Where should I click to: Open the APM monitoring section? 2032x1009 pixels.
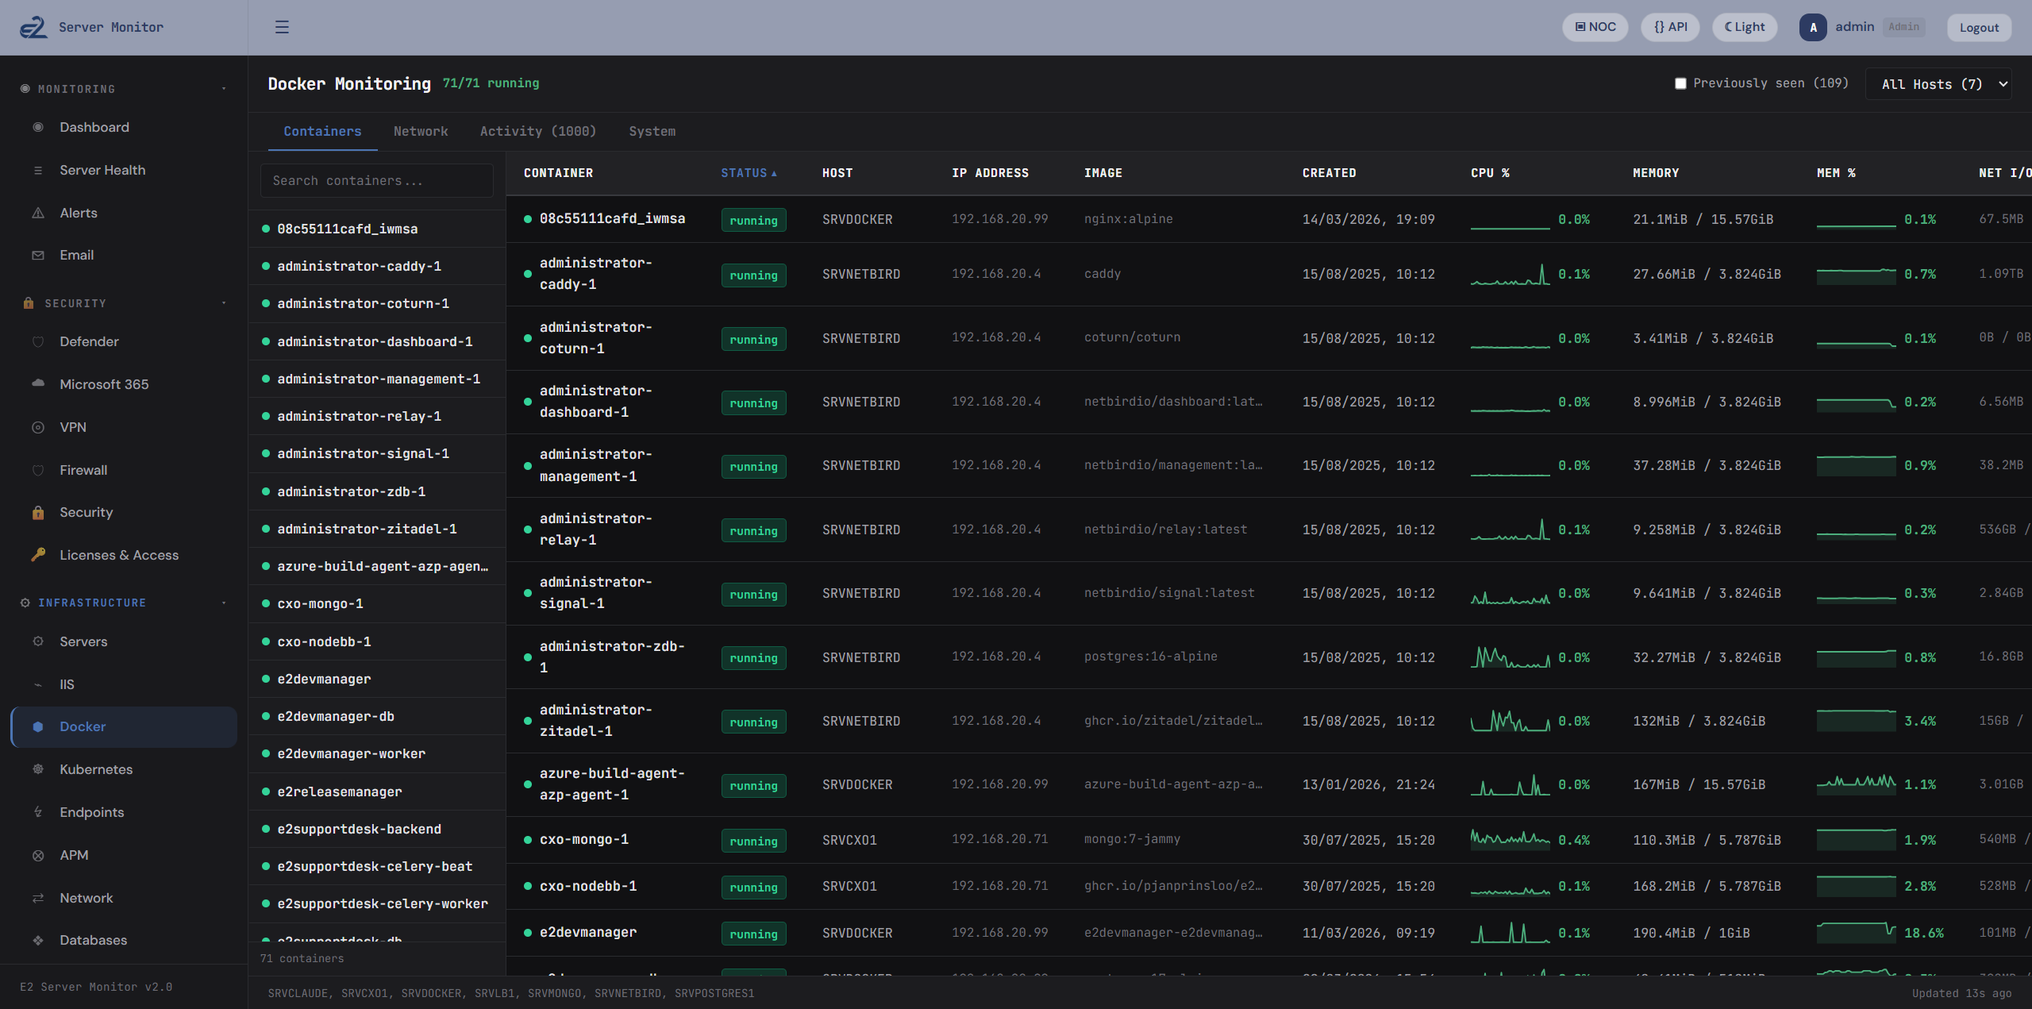point(73,855)
